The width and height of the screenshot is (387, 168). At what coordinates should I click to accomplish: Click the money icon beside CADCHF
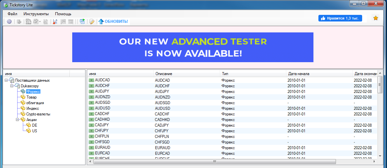pyautogui.click(x=91, y=114)
